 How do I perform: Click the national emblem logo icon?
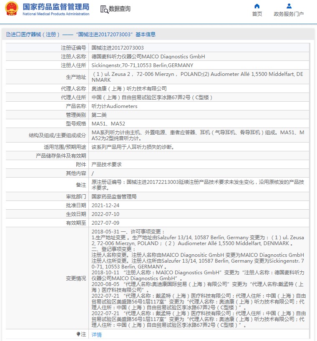click(x=12, y=9)
